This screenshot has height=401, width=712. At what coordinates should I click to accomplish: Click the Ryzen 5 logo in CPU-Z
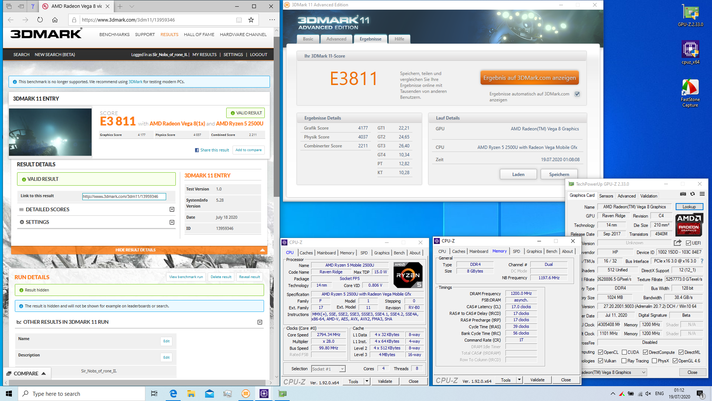click(408, 275)
